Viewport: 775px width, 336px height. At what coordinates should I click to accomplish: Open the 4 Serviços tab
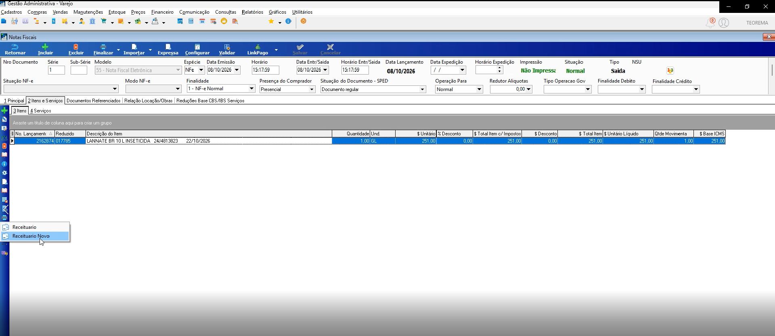tap(41, 111)
